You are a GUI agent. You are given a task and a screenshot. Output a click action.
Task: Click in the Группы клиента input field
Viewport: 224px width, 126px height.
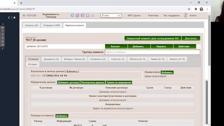pos(153,52)
